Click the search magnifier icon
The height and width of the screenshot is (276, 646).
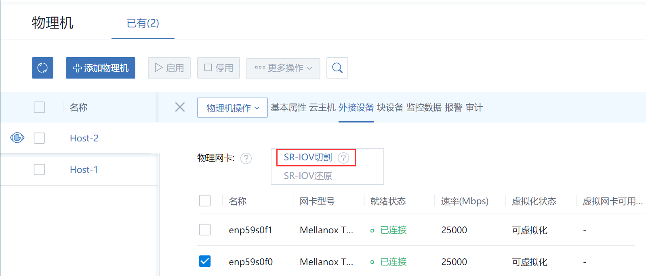point(337,68)
